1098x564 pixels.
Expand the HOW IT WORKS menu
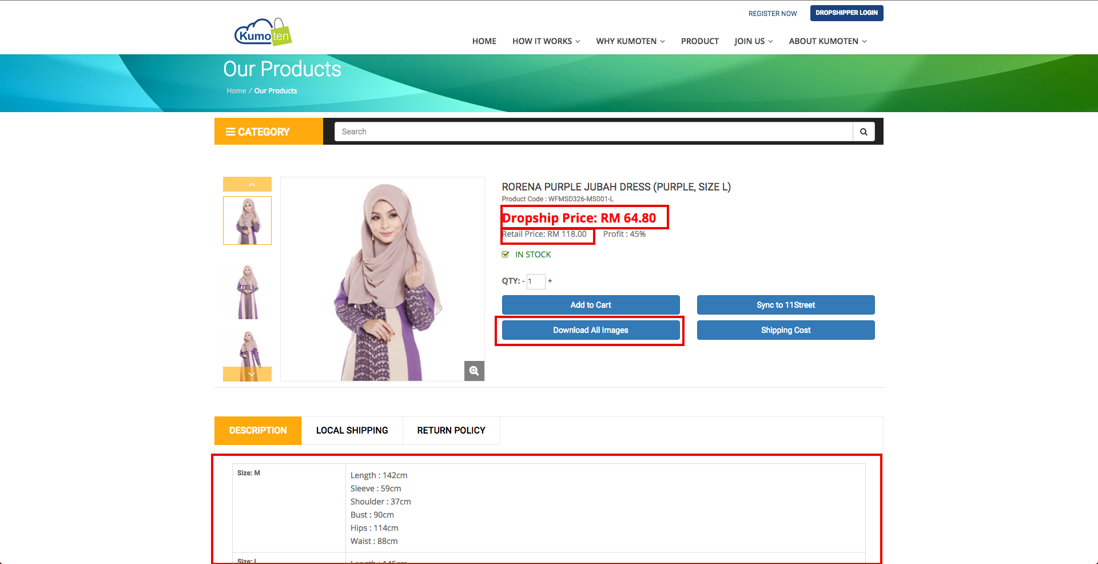[x=546, y=41]
